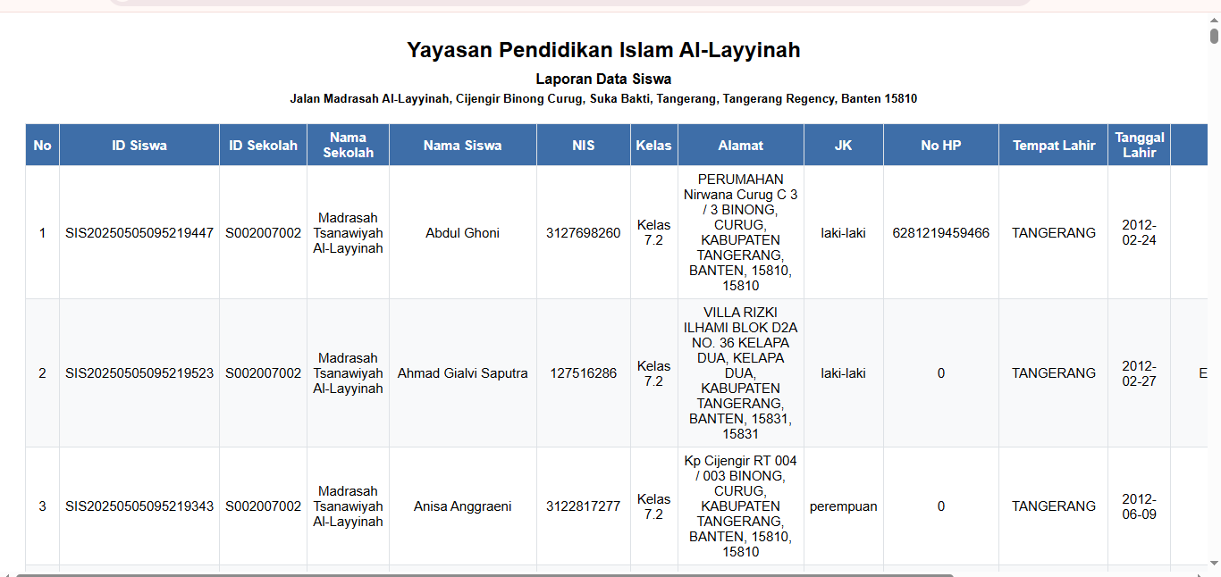Click Ahmad Gialvi Saputra's name cell

click(461, 373)
